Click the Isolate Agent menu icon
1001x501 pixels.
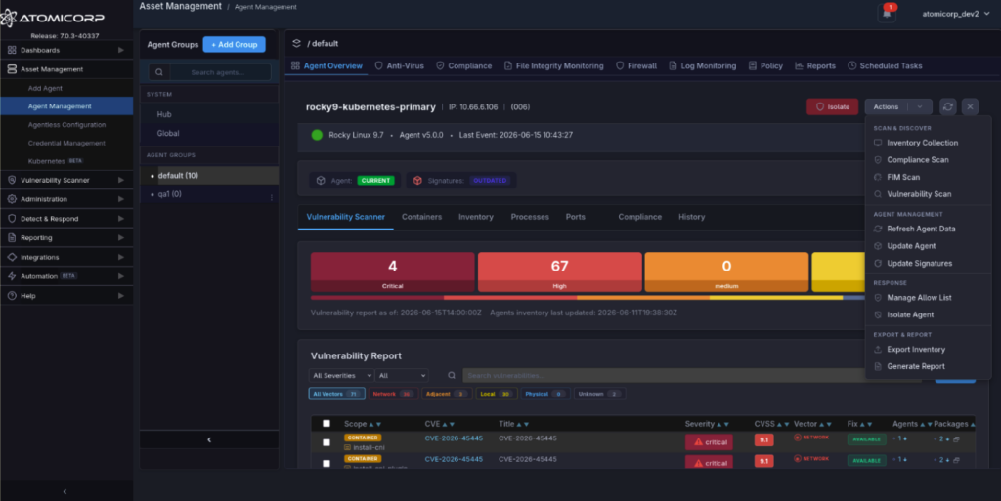(x=878, y=314)
